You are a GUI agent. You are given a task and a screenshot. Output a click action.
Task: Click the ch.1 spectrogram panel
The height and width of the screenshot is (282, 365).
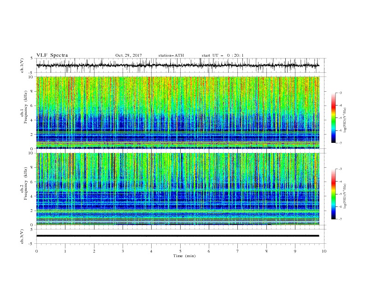178,112
